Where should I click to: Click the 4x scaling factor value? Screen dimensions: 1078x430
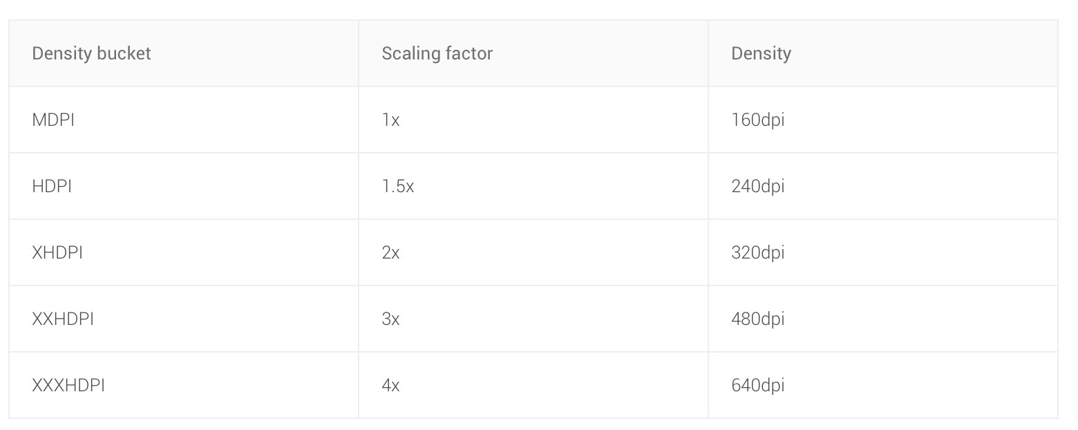point(390,385)
